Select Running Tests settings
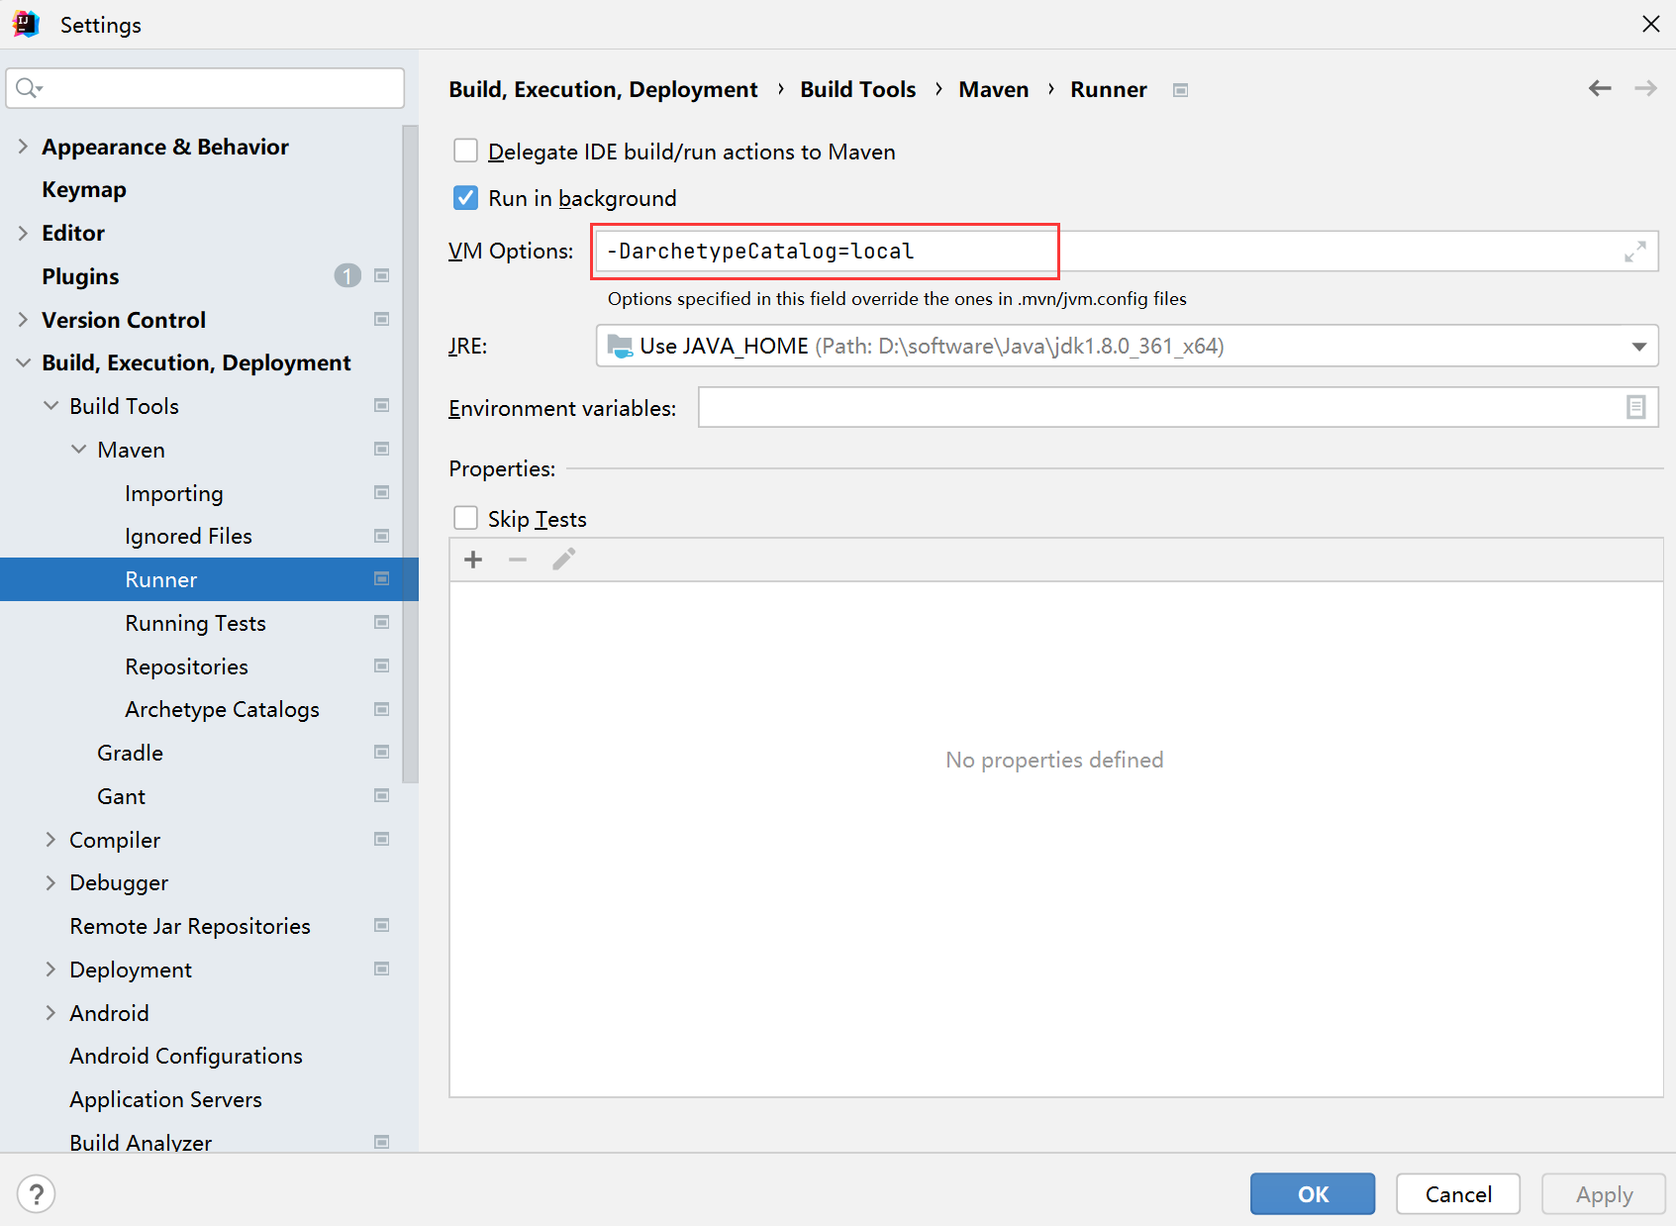1676x1226 pixels. pyautogui.click(x=195, y=623)
